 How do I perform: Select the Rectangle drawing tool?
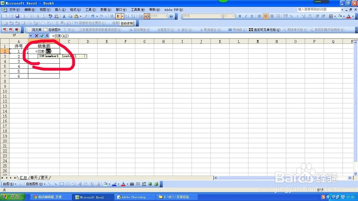tap(62, 184)
